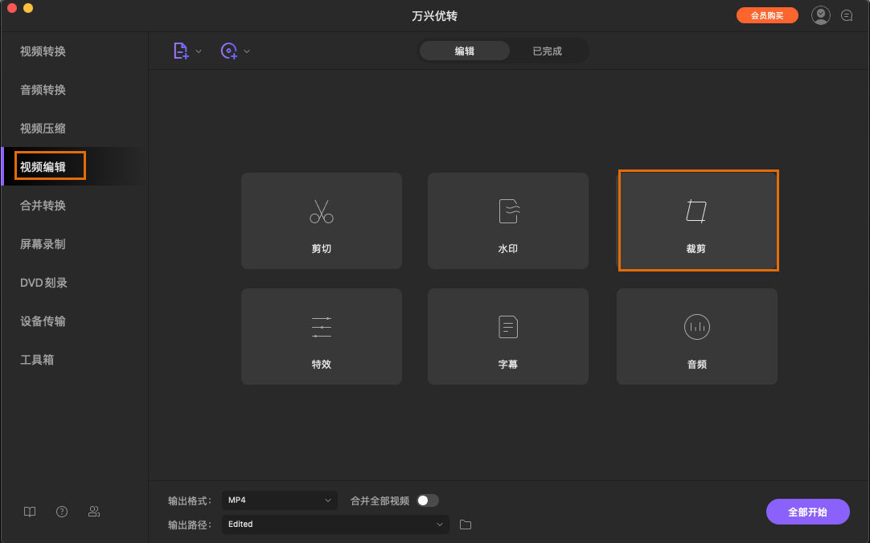This screenshot has height=543, width=870.
Task: Click the help question mark icon
Action: click(61, 512)
